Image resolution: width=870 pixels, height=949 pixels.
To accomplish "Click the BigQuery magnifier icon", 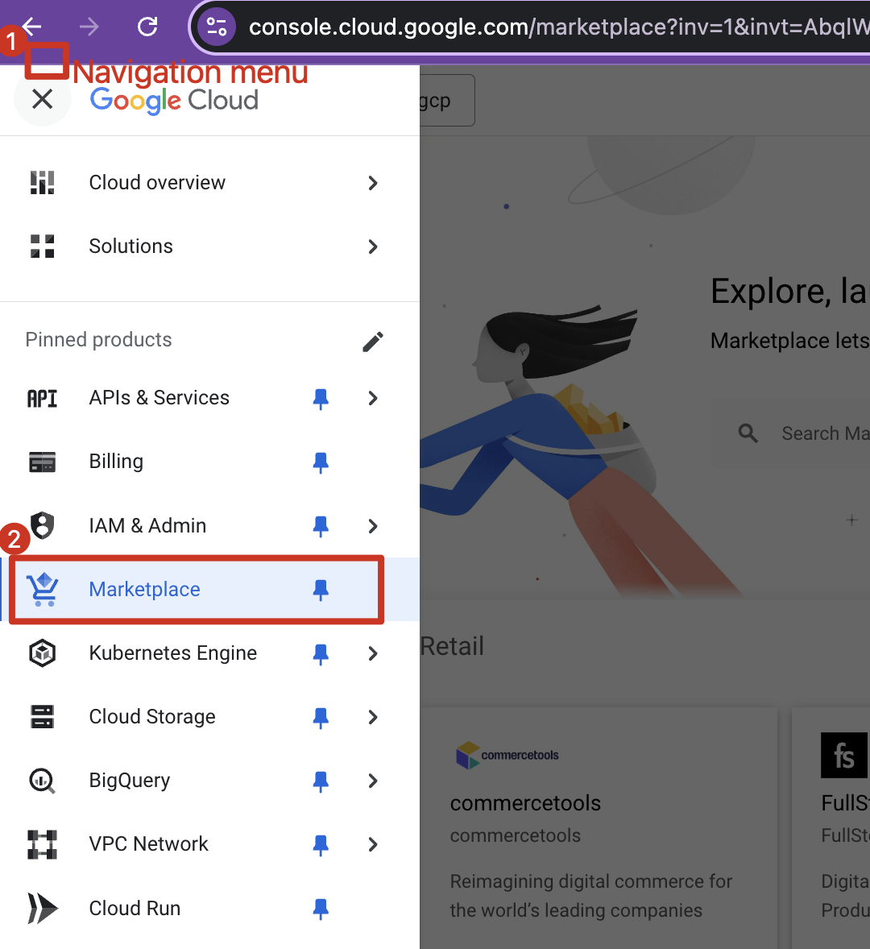I will click(x=42, y=781).
